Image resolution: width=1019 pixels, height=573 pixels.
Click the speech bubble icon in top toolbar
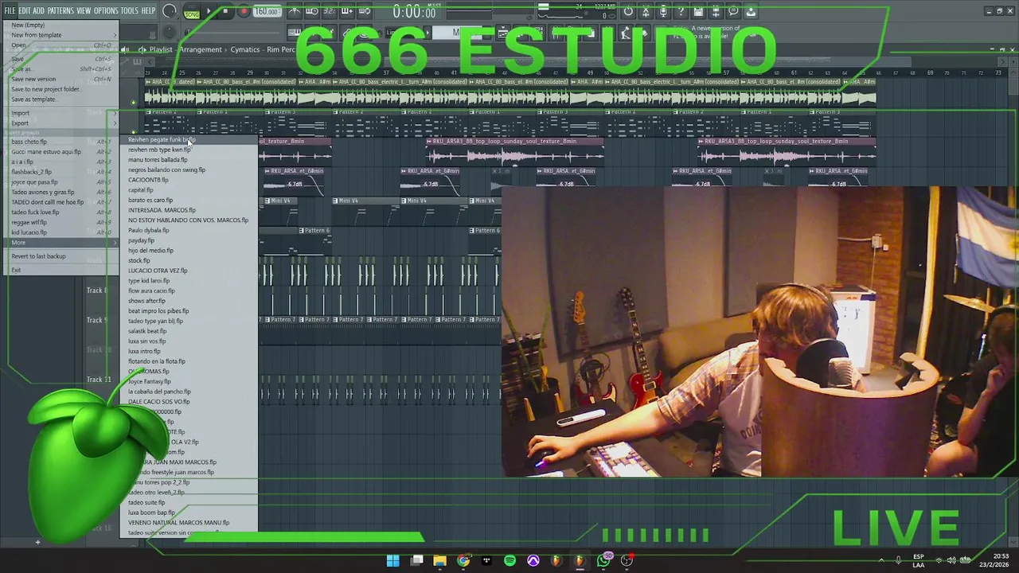click(733, 12)
